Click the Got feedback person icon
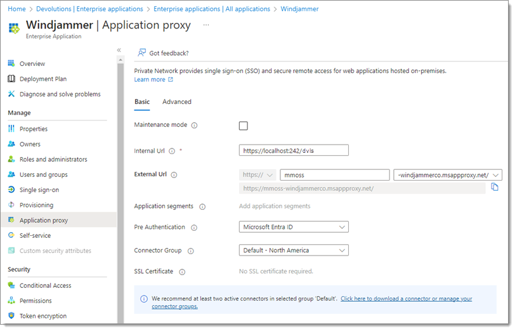Viewport: 515px width, 331px height. coord(141,53)
